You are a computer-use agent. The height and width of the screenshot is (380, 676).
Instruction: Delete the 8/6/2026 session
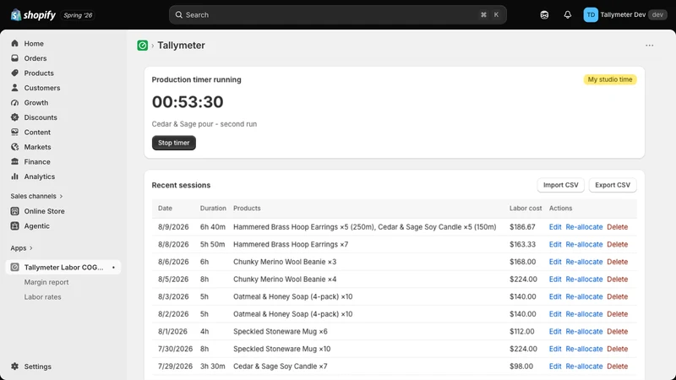coord(617,262)
